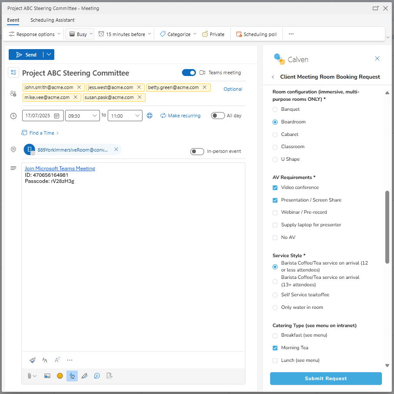
Task: Remove jess.west@acme.com from attendees
Action: point(139,87)
